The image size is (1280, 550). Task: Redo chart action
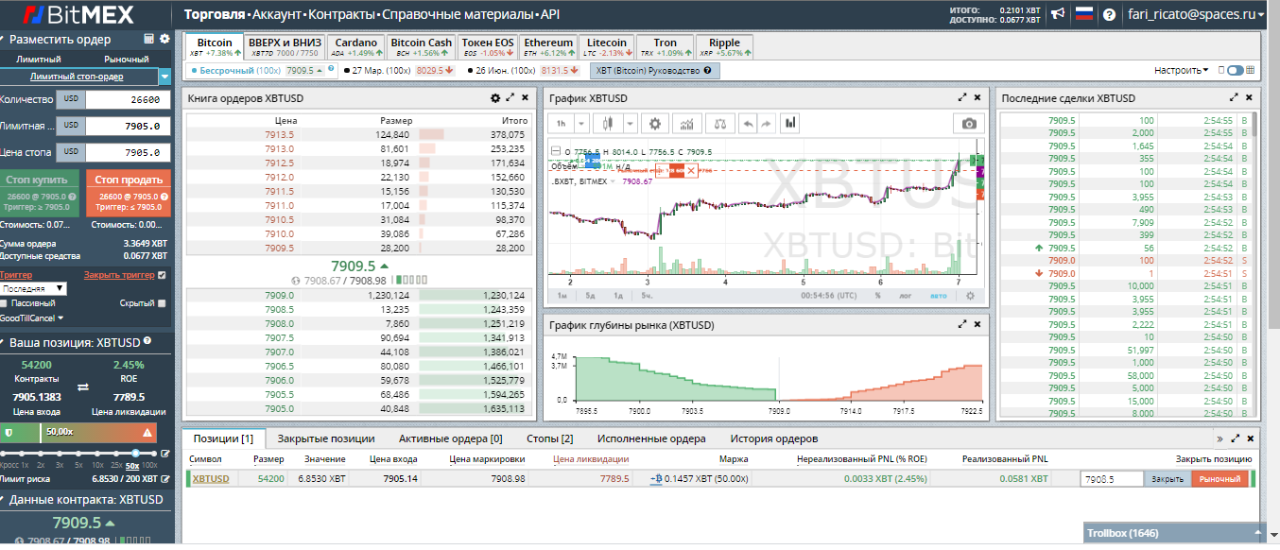[x=767, y=124]
